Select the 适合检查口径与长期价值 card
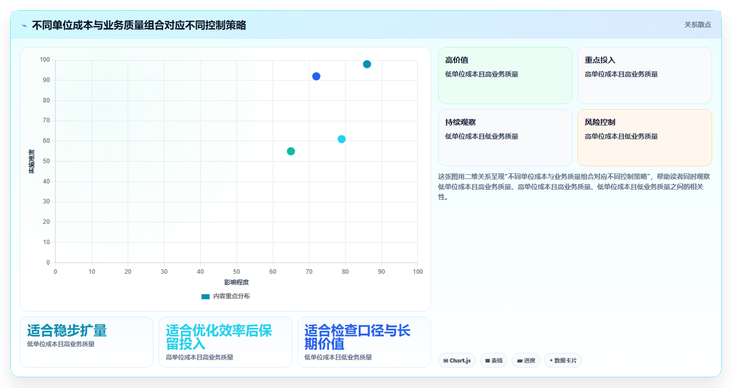732x388 pixels. (364, 342)
